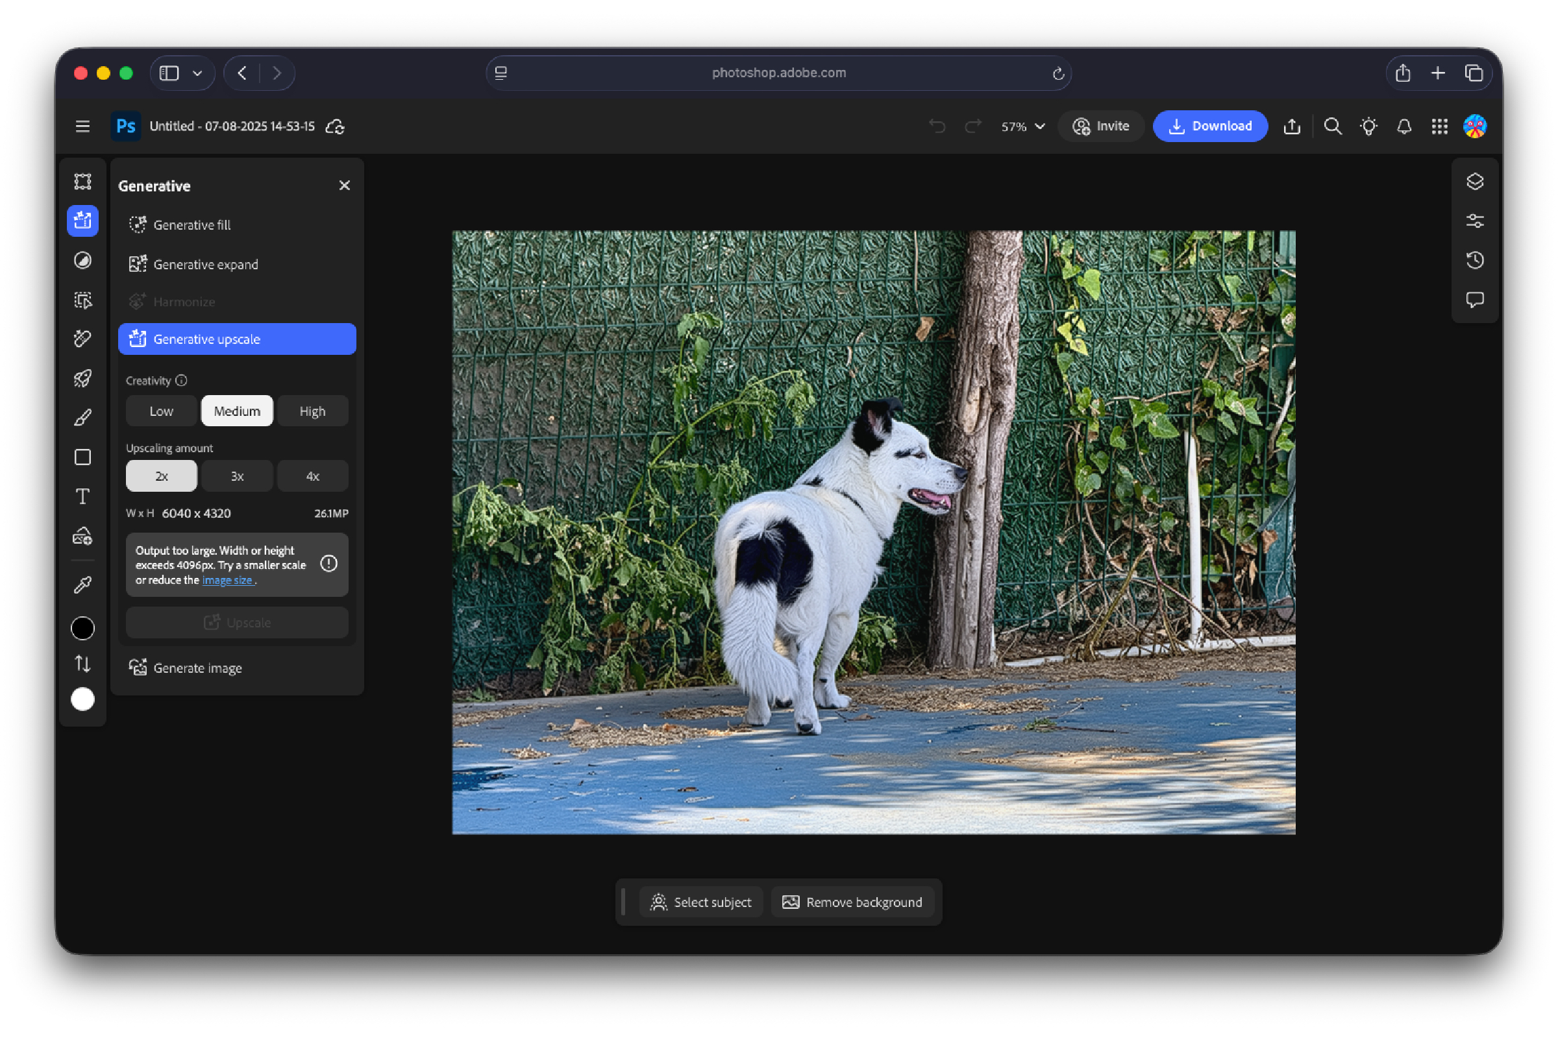1558x1038 pixels.
Task: Switch creativity to High
Action: [312, 411]
